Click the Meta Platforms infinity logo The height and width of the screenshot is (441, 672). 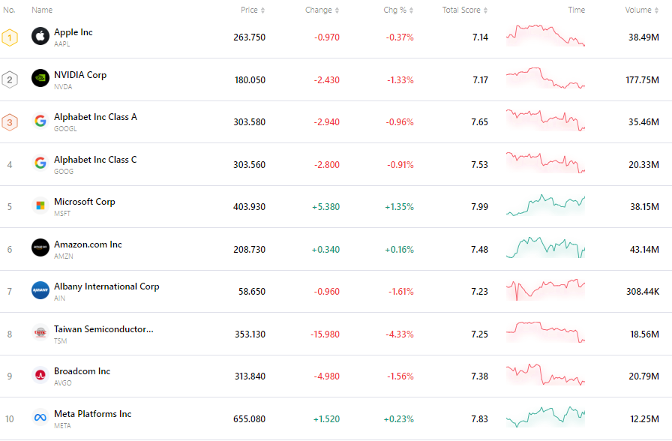pos(40,417)
